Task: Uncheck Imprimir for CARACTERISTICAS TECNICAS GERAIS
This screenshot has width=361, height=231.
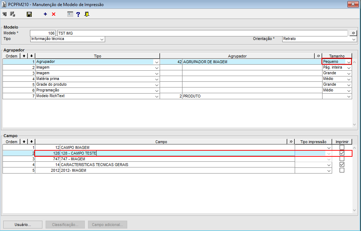Action: [342, 165]
